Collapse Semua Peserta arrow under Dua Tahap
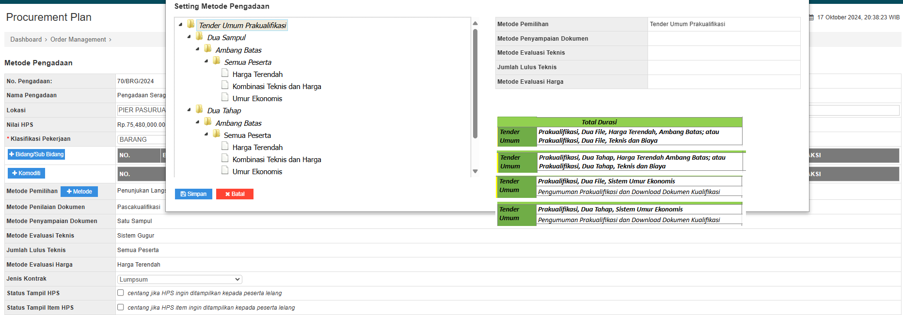The height and width of the screenshot is (315, 903). pos(206,135)
